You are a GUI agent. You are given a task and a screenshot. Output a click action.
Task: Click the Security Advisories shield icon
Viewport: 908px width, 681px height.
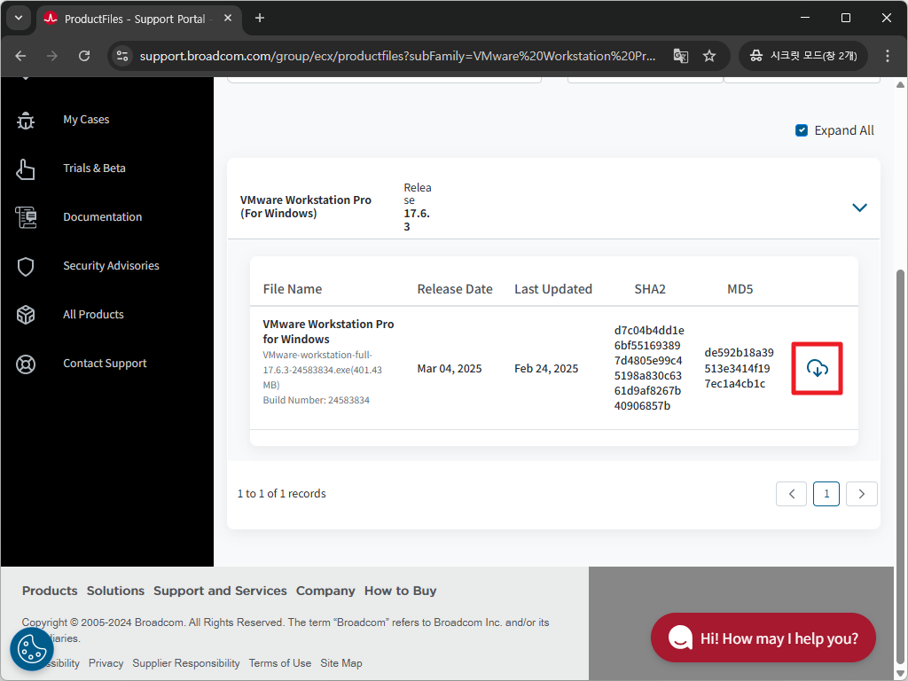coord(26,266)
